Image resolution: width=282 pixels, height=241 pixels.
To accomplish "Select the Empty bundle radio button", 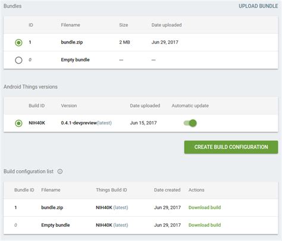I will [18, 60].
